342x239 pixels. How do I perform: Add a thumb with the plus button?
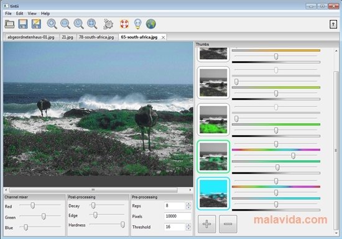coord(207,224)
